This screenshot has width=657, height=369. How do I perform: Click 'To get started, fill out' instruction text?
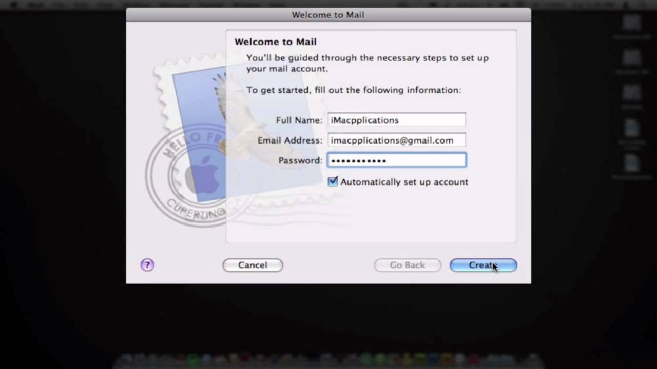354,90
